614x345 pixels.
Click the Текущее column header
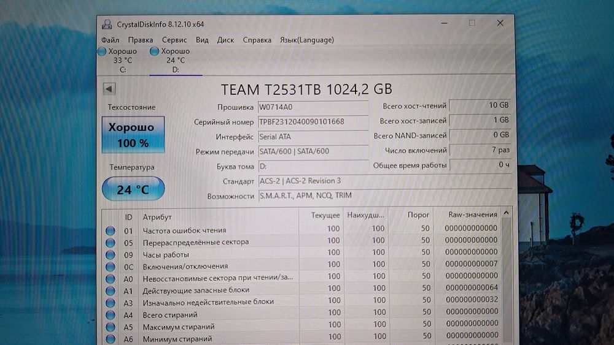coord(321,216)
